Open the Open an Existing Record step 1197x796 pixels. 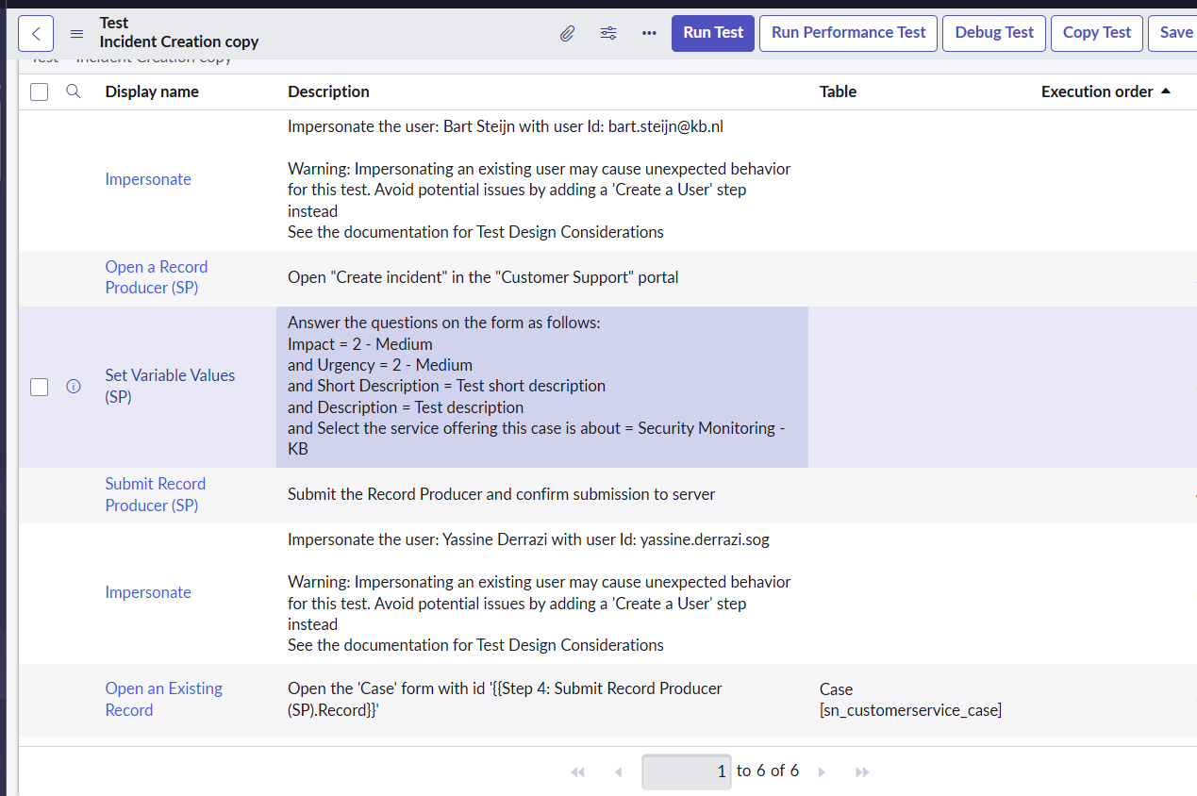[x=163, y=699]
